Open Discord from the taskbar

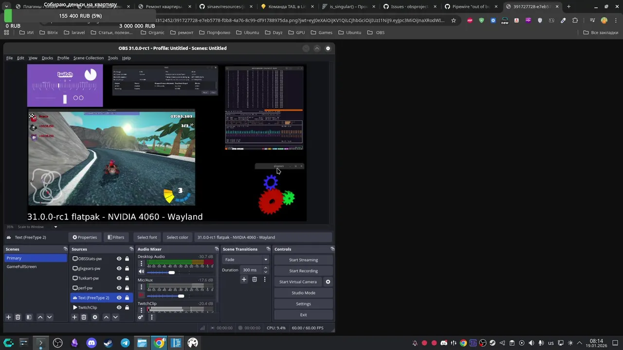[x=92, y=343]
